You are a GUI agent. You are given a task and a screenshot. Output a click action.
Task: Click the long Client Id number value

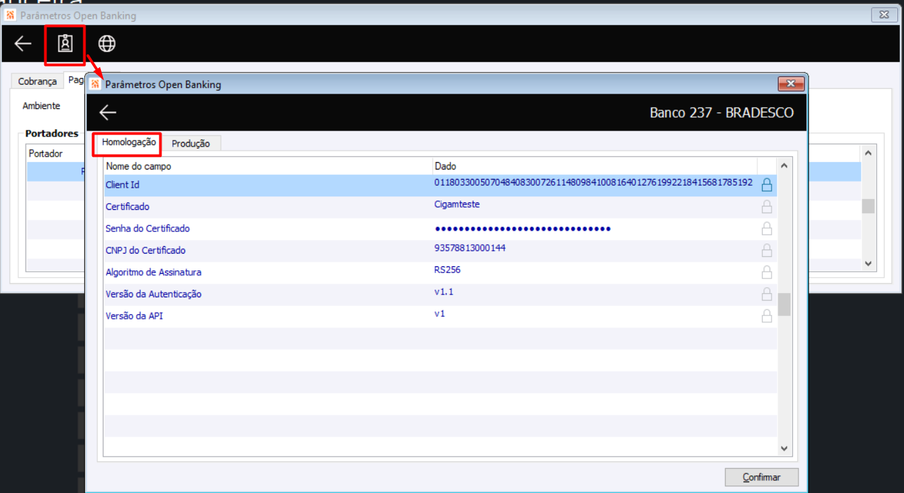593,182
